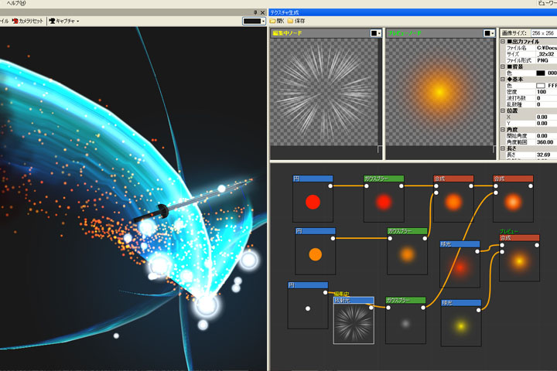Select the orange ガウスブラー node
This screenshot has height=371, width=557.
click(407, 251)
